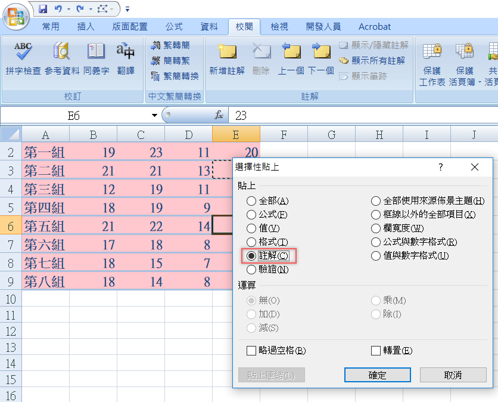Show all comments (顯示所有註解)
The width and height of the screenshot is (498, 402).
372,60
